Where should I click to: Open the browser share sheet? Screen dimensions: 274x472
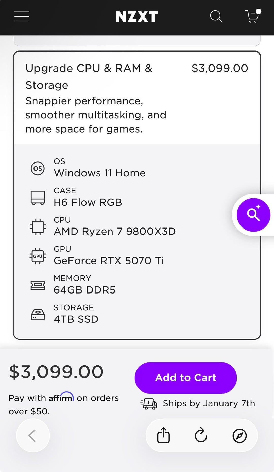(x=163, y=435)
